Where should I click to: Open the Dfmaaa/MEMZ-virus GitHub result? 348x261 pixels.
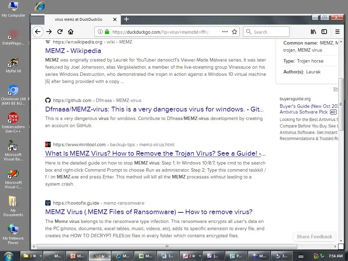(154, 109)
